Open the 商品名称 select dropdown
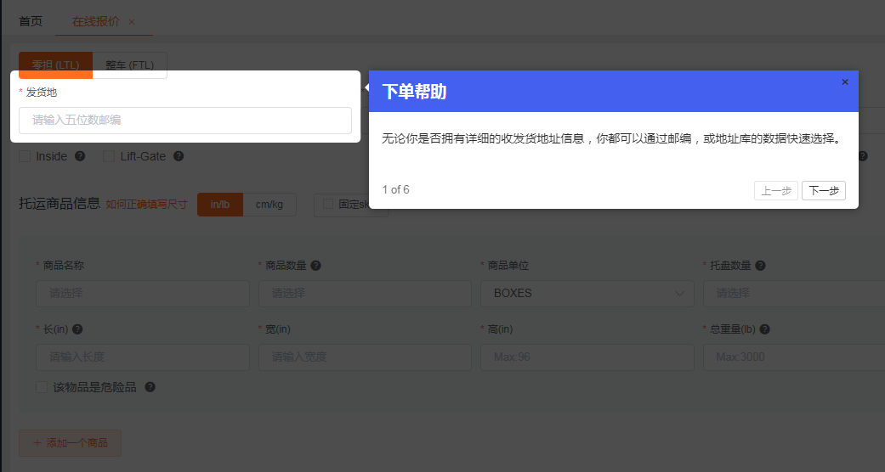The width and height of the screenshot is (885, 472). click(142, 294)
